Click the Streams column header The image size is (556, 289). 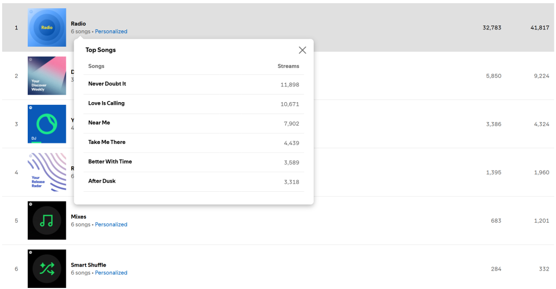click(288, 66)
